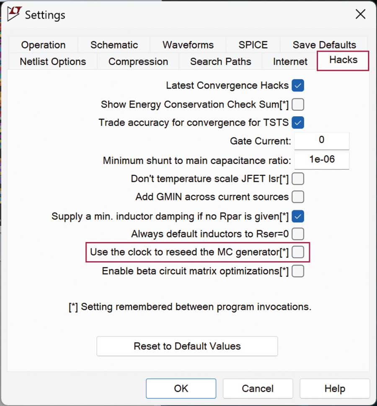Uncheck Latest Convergence Hacks
377x406 pixels.
(298, 86)
